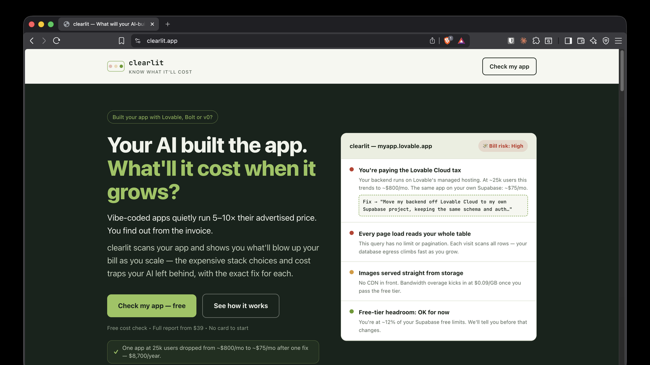Click the share icon in the address bar
Viewport: 650px width, 365px height.
[432, 41]
